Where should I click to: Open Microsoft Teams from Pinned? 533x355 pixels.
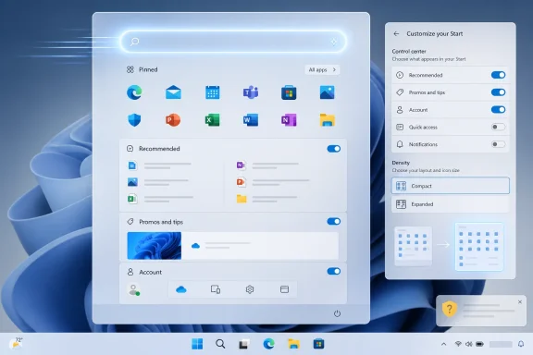(x=251, y=92)
